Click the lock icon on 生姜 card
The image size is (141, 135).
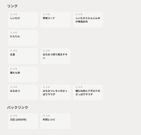pos(11,51)
